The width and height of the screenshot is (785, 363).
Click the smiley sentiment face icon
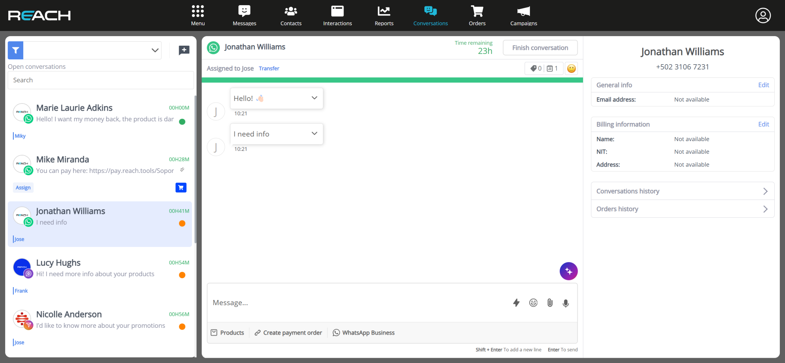[x=571, y=68]
